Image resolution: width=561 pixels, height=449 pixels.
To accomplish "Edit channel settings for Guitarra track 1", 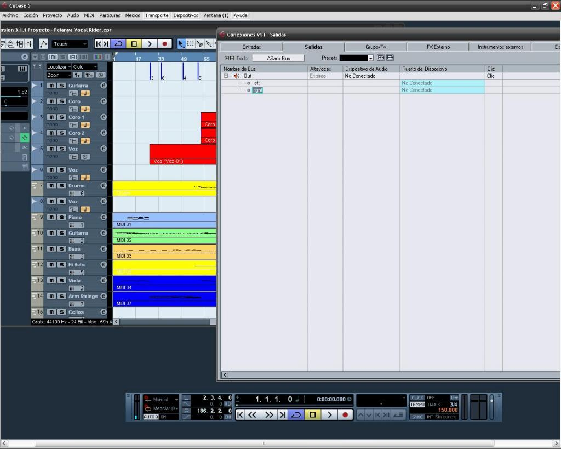I will [104, 85].
